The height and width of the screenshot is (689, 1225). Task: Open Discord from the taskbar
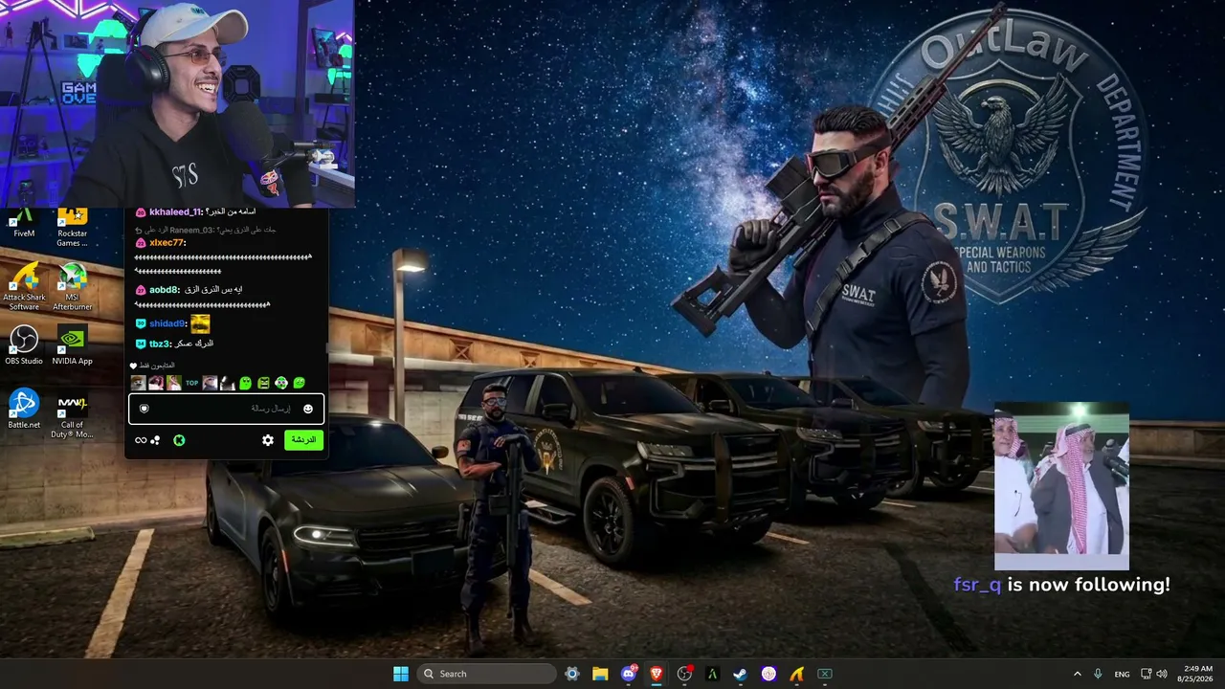629,674
